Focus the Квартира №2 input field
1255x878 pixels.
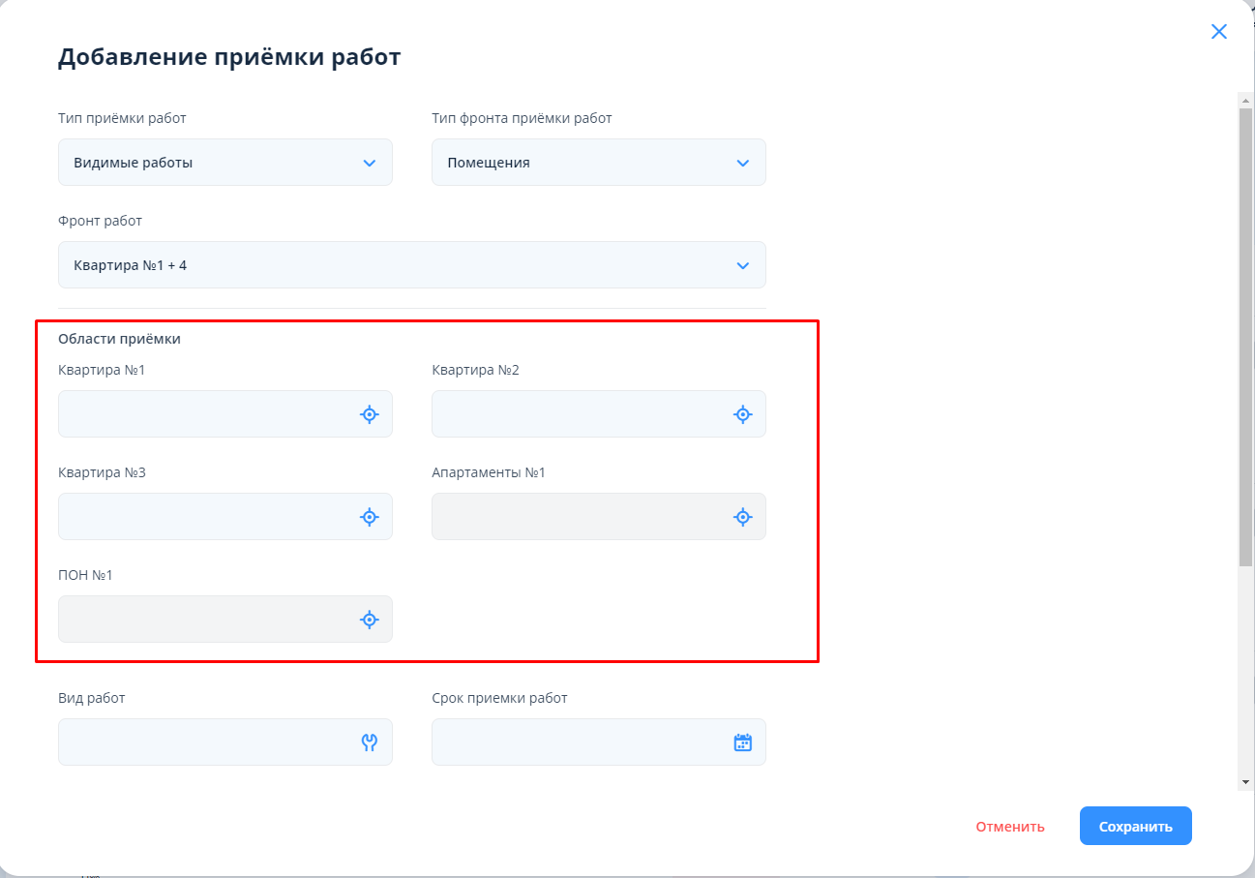click(x=577, y=414)
